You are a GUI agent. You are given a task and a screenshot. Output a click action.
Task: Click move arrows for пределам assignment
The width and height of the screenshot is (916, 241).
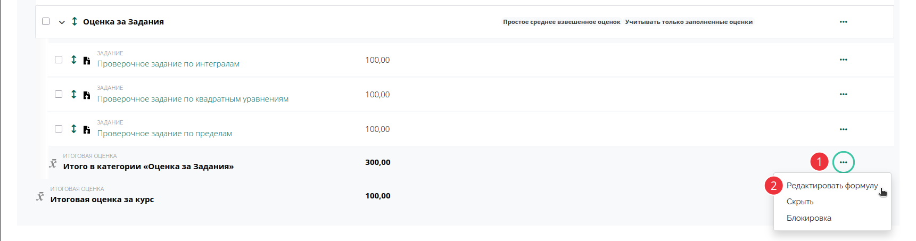[74, 129]
